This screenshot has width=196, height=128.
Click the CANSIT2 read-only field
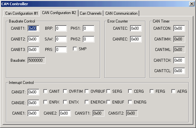(132, 113)
